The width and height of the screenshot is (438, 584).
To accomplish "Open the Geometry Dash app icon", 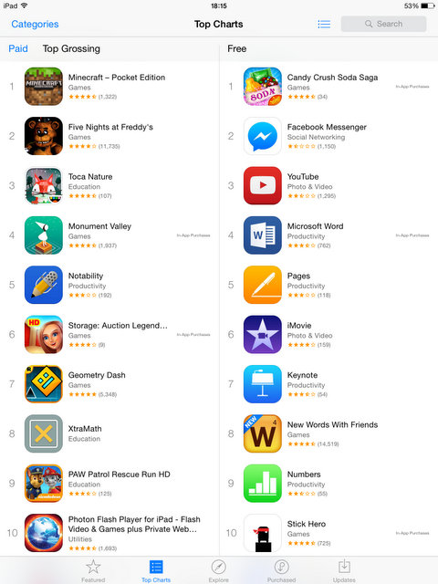I will 44,384.
